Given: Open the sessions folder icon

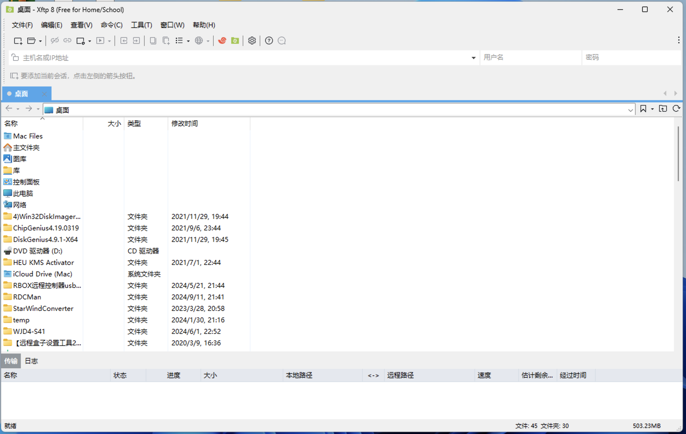Looking at the screenshot, I should (31, 41).
